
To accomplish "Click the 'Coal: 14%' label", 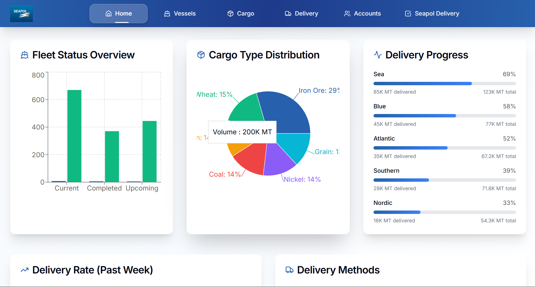I will point(225,174).
